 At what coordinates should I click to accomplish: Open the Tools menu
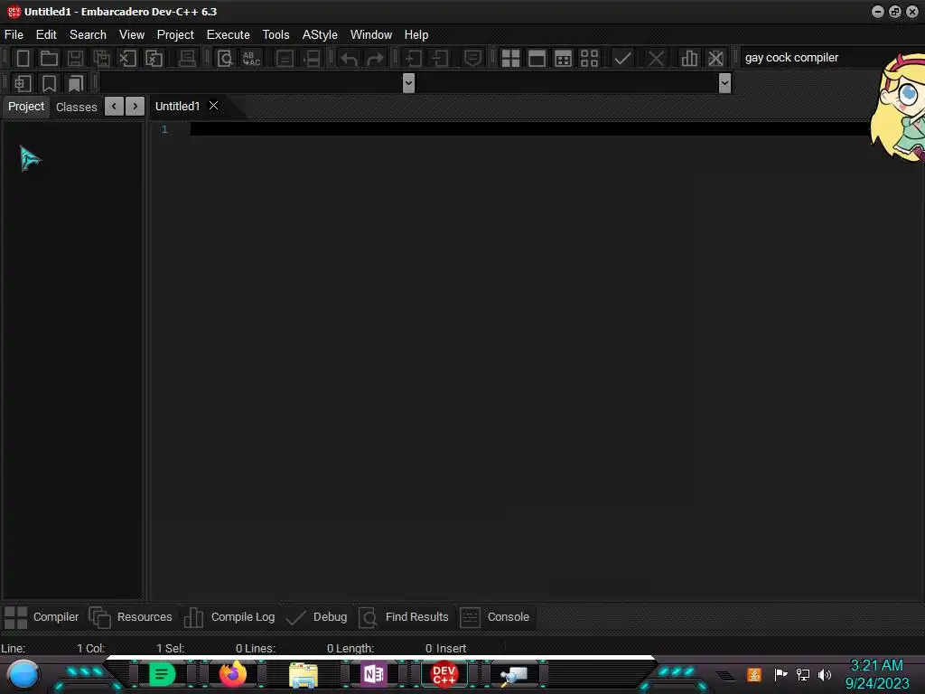coord(276,35)
